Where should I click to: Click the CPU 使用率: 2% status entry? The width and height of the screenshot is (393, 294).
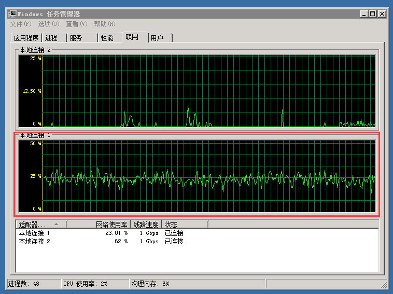96,284
